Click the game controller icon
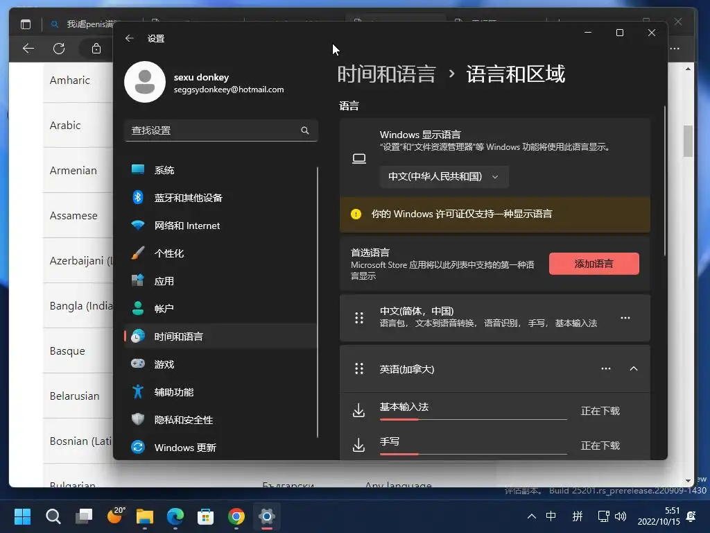This screenshot has height=533, width=710. pos(138,364)
